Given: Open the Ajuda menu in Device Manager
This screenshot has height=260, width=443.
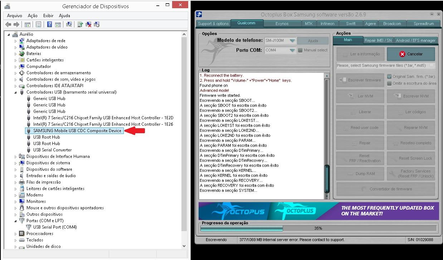Looking at the screenshot, I should (x=64, y=16).
